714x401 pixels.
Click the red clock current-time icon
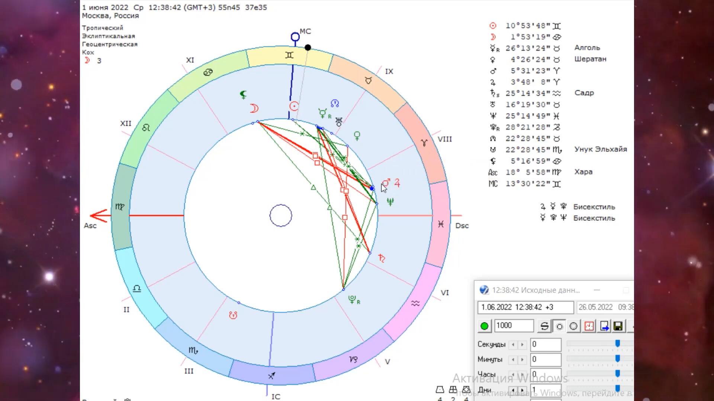(589, 326)
